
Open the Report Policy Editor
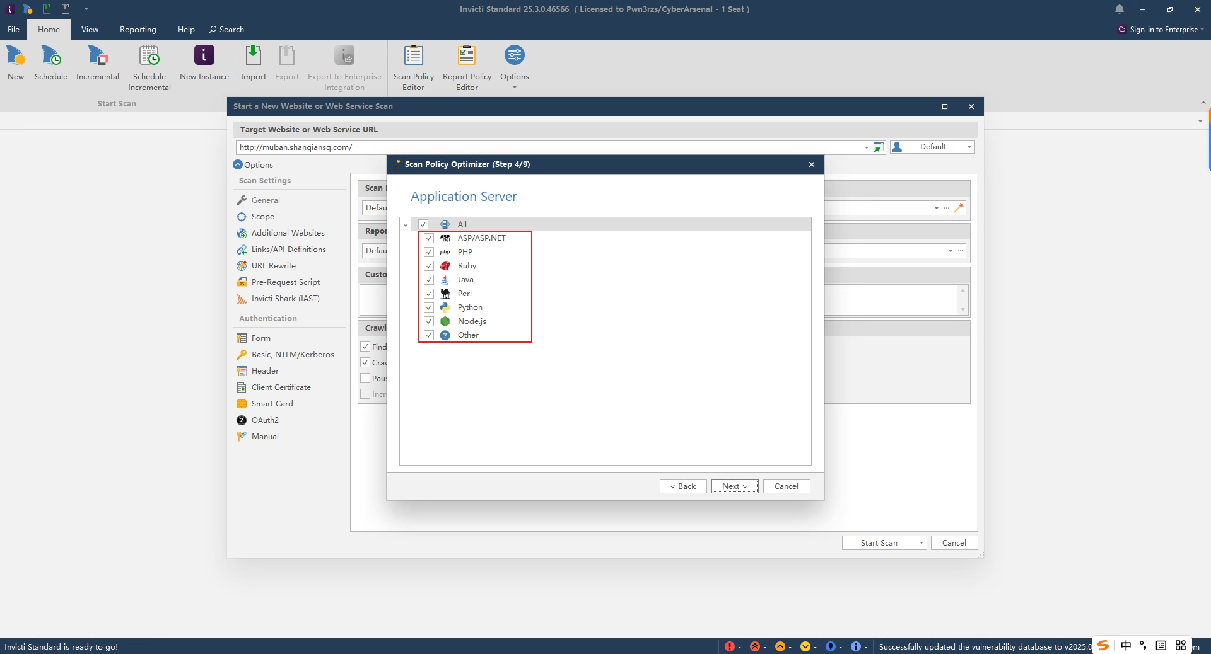click(467, 68)
